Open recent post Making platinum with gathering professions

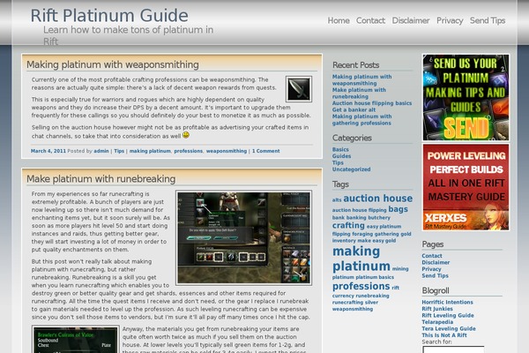(361, 120)
